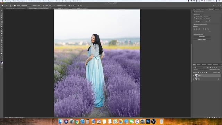Toggle visibility of the Фон layer

(x=194, y=79)
